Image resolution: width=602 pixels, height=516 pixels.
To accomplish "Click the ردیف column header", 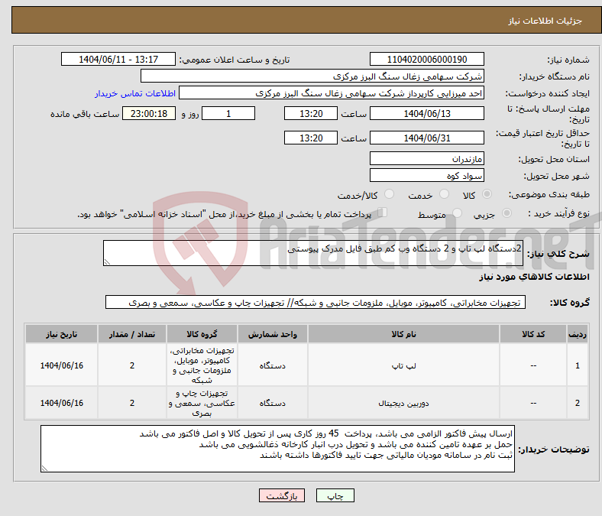I will 577,334.
